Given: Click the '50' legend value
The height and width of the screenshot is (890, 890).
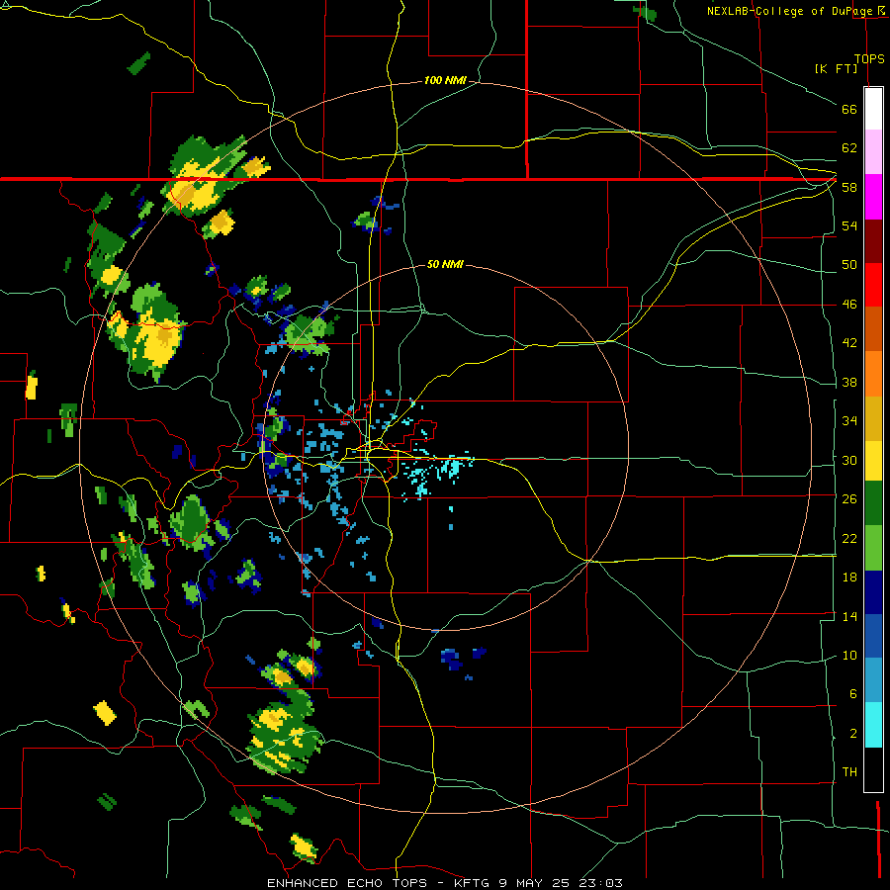Looking at the screenshot, I should point(849,265).
